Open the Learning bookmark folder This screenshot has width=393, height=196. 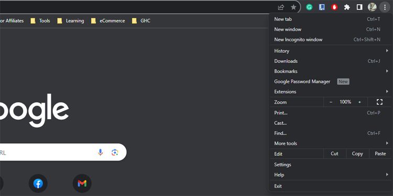pyautogui.click(x=70, y=21)
